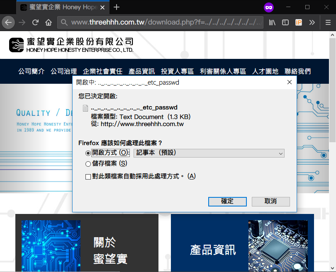Image resolution: width=336 pixels, height=272 pixels.
Task: Show more toolbar items with double chevron
Action: click(x=312, y=22)
